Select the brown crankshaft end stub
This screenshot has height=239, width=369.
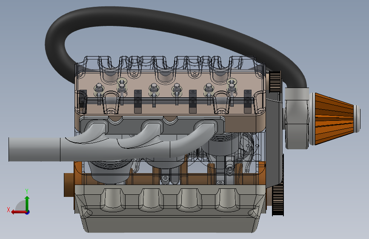pyautogui.click(x=69, y=185)
